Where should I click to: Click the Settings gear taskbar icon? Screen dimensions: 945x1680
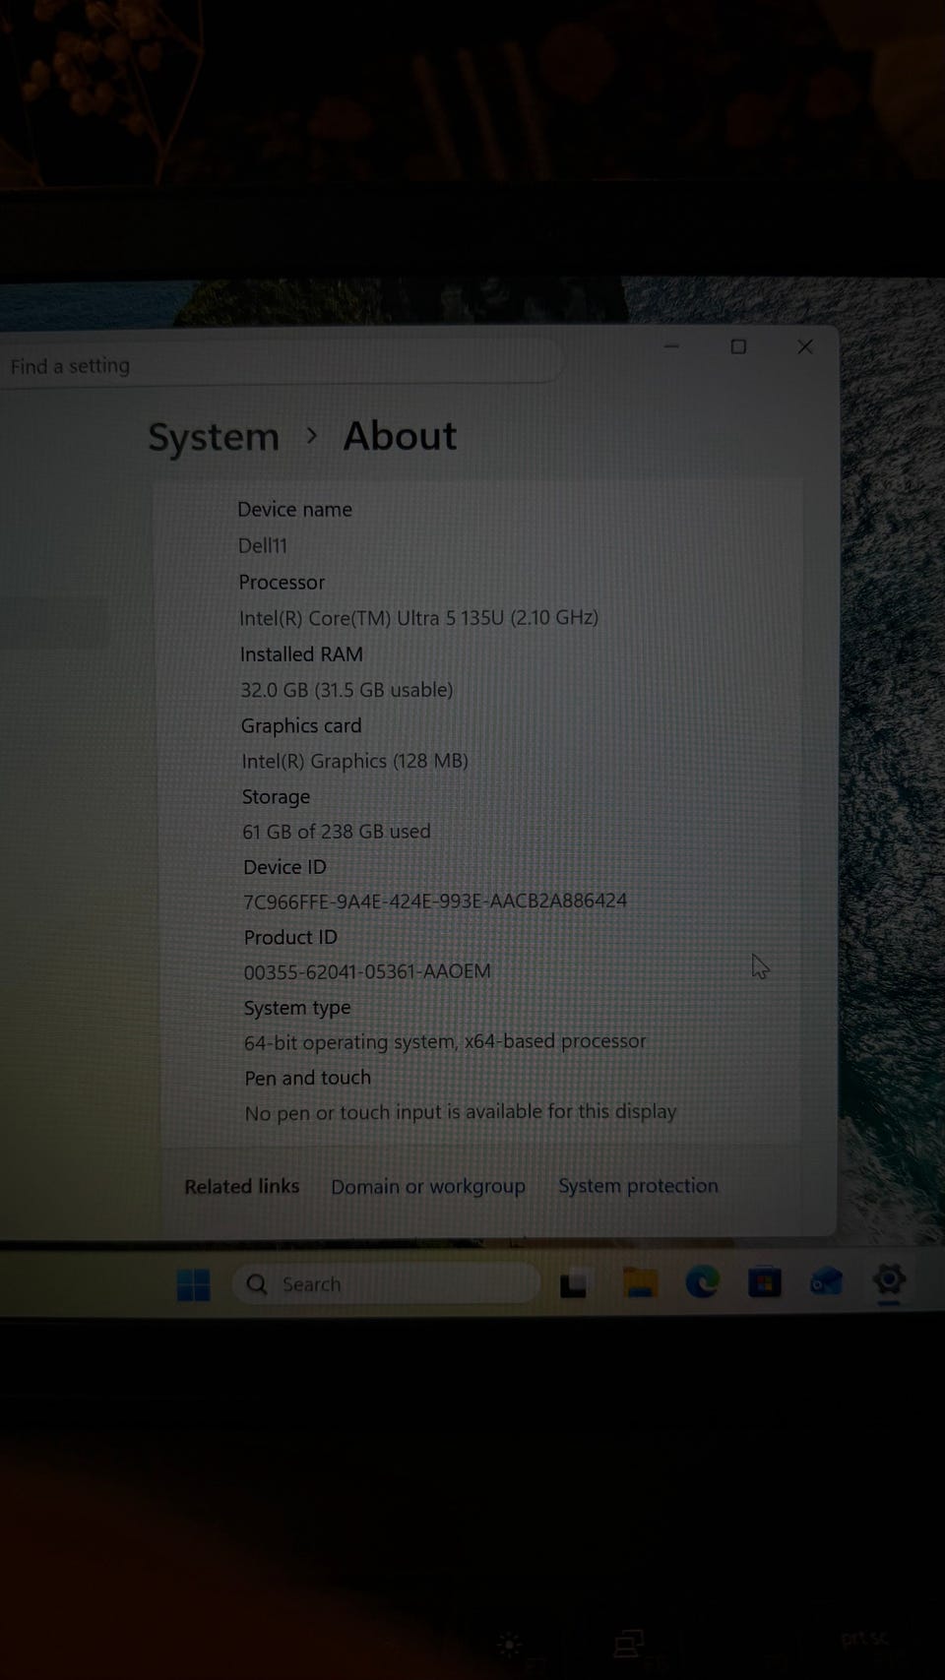(x=889, y=1279)
